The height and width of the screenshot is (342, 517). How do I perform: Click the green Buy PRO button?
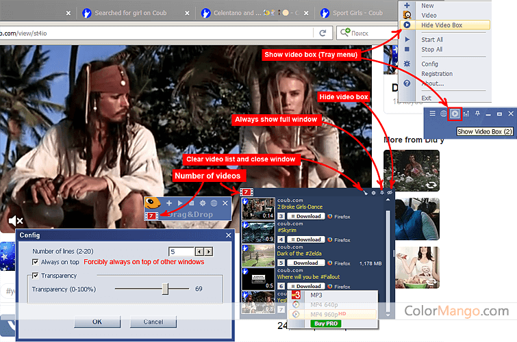coord(326,324)
